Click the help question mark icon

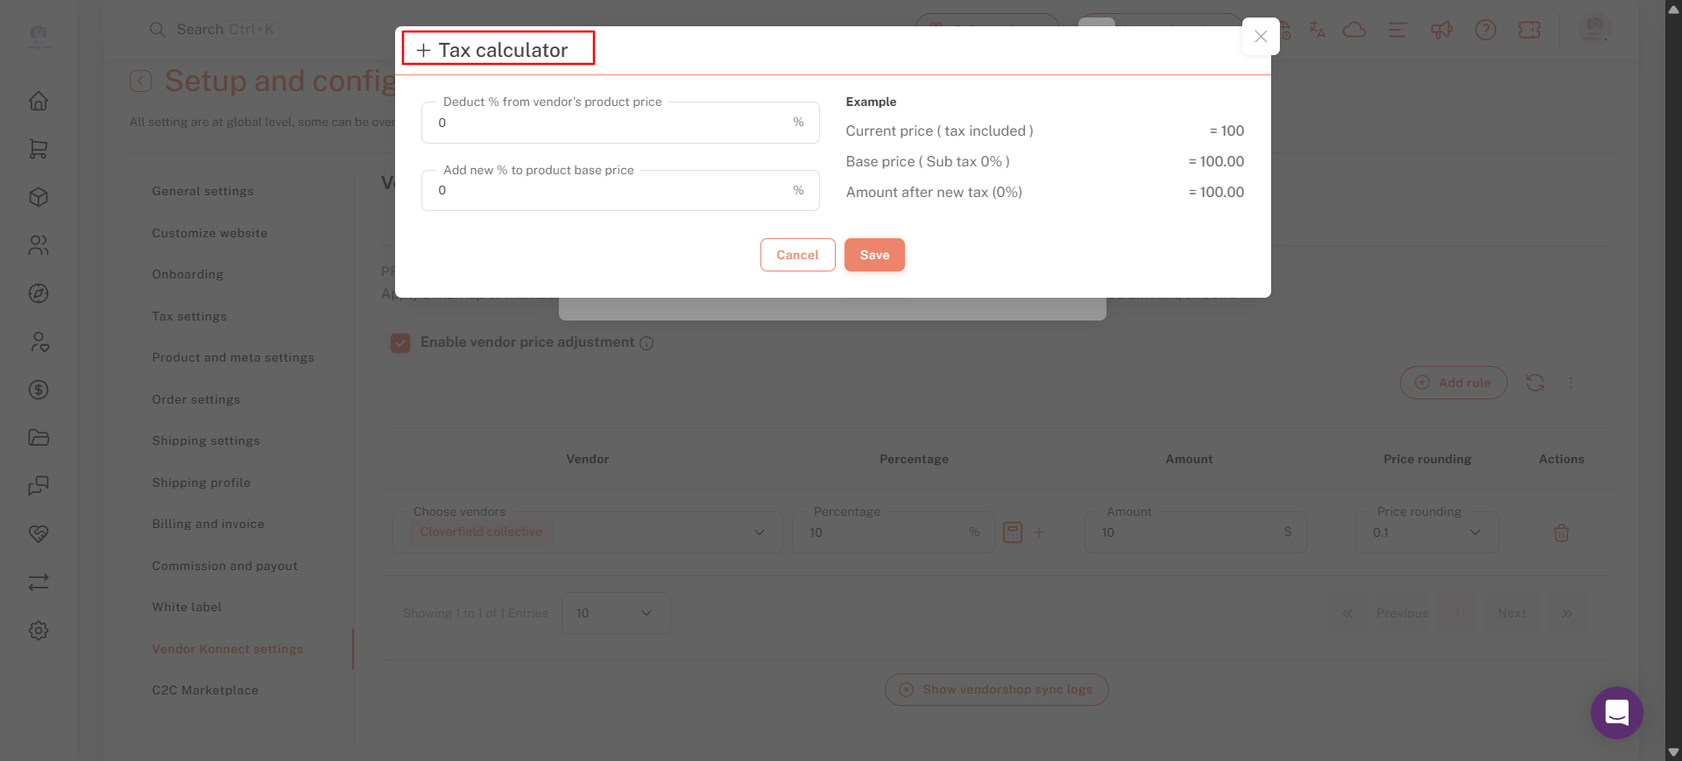tap(1486, 30)
